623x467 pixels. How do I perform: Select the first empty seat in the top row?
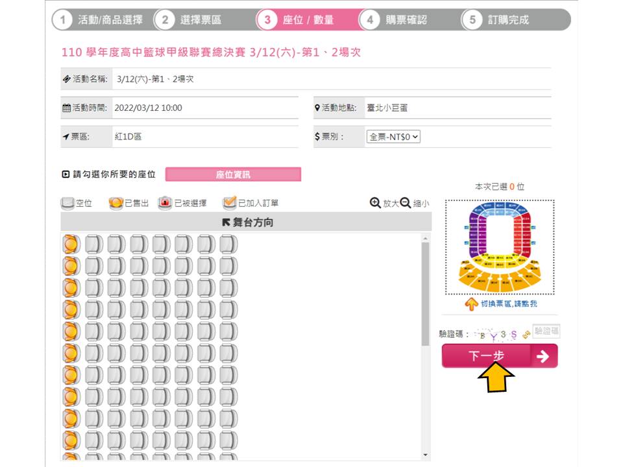tap(94, 245)
